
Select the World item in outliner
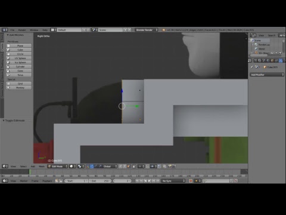point(262,49)
